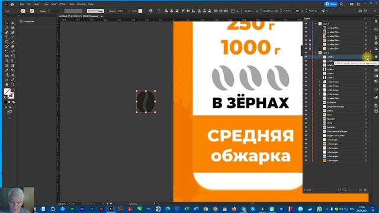Collapse Layer 1 in Layers panel
Image resolution: width=379 pixels, height=213 pixels.
(x=316, y=24)
